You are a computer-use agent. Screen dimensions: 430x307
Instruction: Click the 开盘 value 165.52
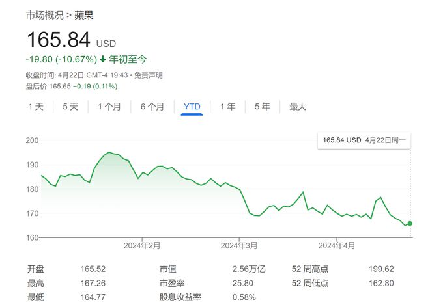(x=93, y=269)
